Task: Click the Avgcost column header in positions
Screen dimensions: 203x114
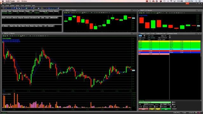Action: pos(21,18)
